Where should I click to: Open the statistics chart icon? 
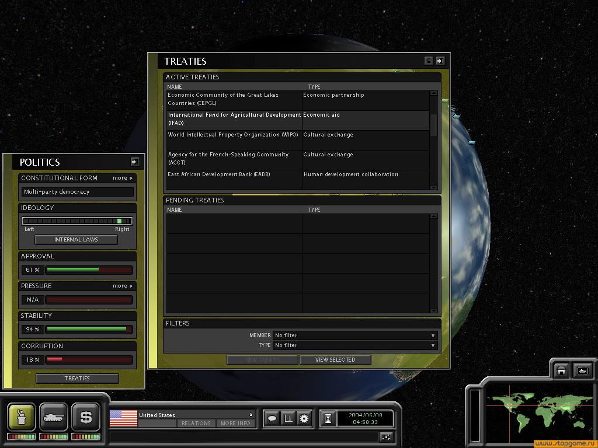click(x=288, y=418)
